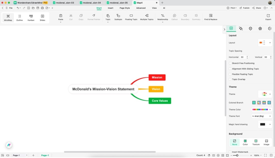Screen dimensions: 275x158
Task: Open the folder icon in quick toolbar
Action: pyautogui.click(x=33, y=8)
